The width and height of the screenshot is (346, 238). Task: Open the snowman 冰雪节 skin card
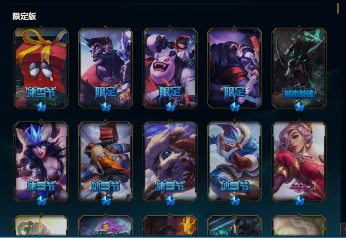(235, 161)
